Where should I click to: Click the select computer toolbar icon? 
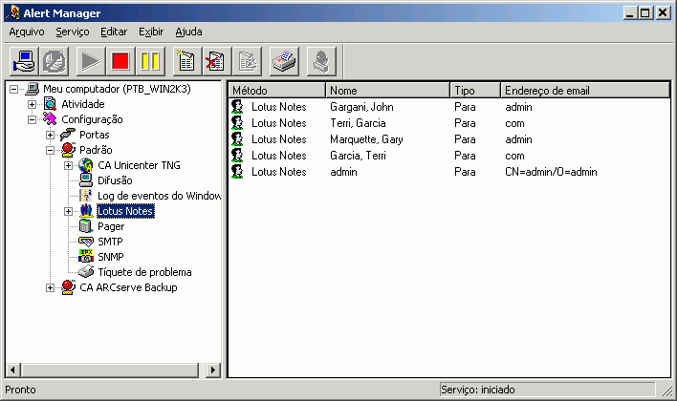pyautogui.click(x=24, y=61)
